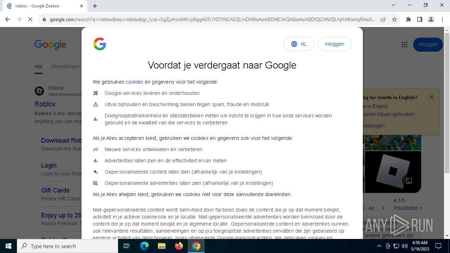Open the cookies link in the dialog
The width and height of the screenshot is (450, 253).
(x=134, y=82)
